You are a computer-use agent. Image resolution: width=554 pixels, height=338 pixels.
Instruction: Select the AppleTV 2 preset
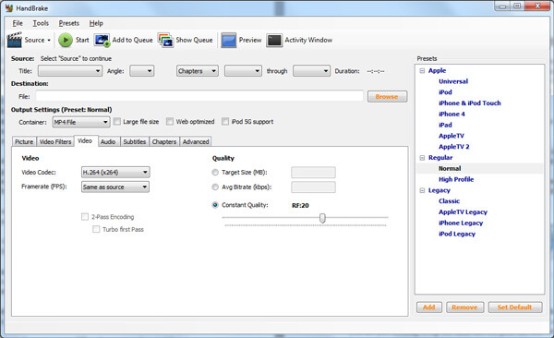pyautogui.click(x=454, y=147)
